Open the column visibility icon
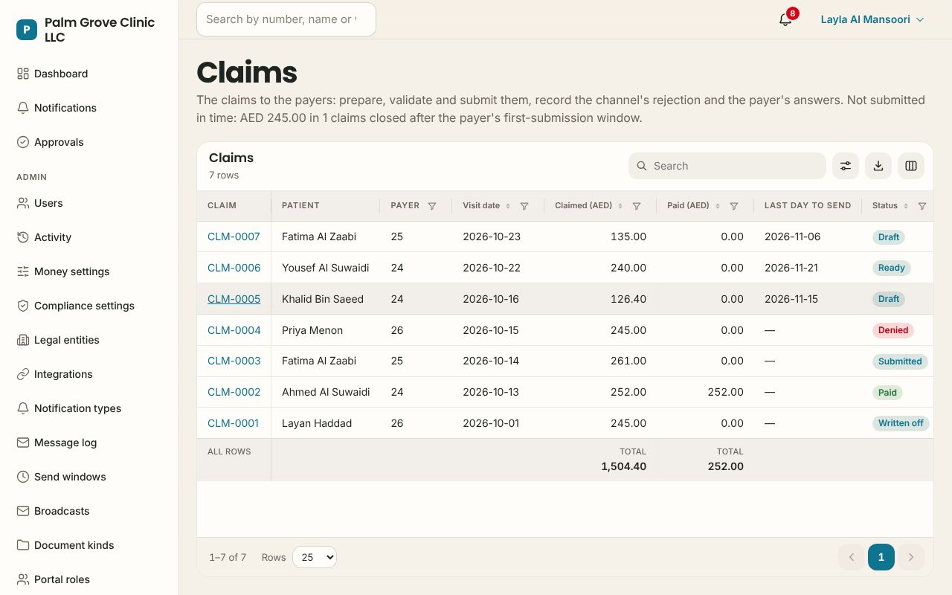The width and height of the screenshot is (952, 595). (x=911, y=166)
